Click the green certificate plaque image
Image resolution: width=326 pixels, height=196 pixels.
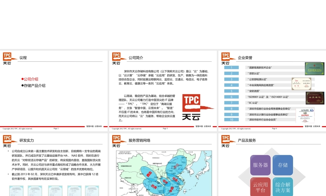coord(315,69)
